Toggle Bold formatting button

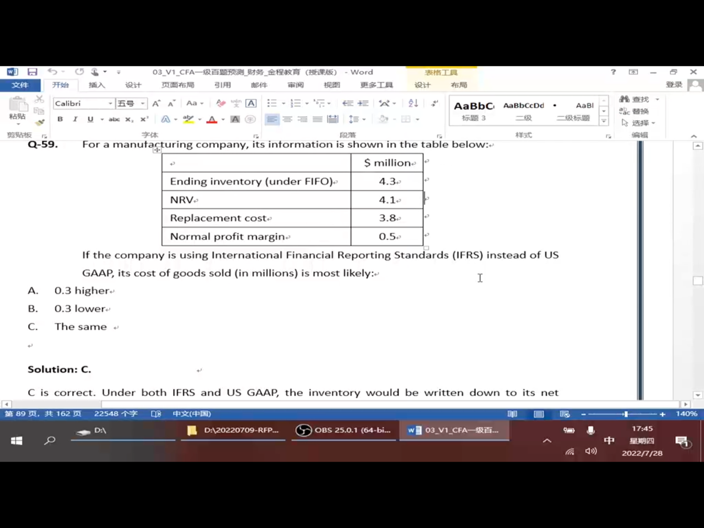tap(60, 120)
